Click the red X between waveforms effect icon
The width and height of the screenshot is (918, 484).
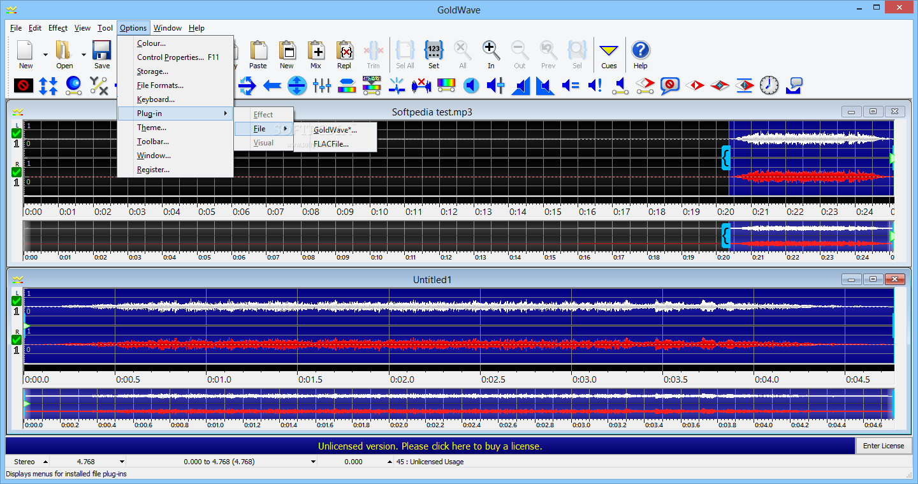point(421,85)
